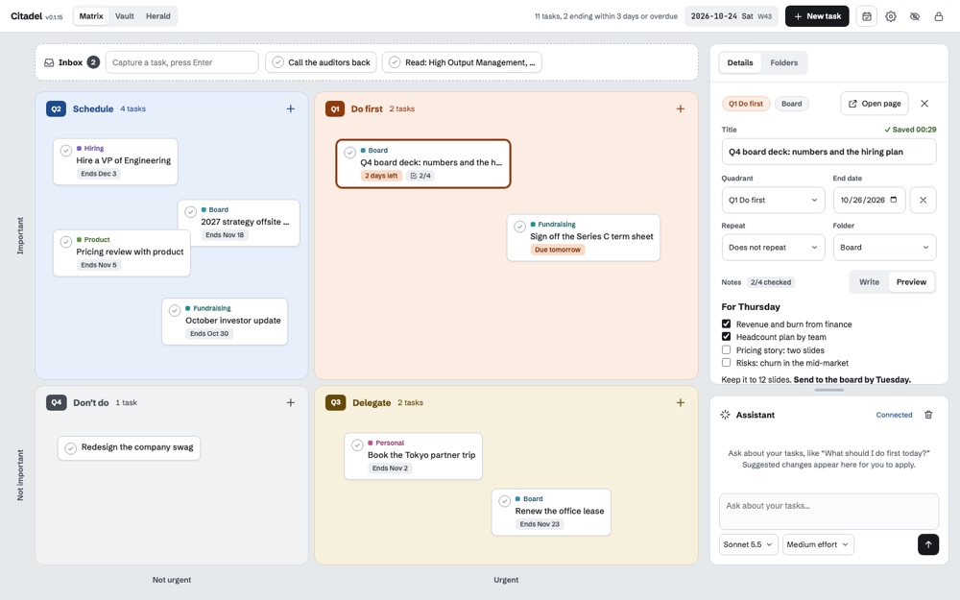960x600 pixels.
Task: Mark Sign off Series C term sheet complete
Action: click(x=519, y=227)
